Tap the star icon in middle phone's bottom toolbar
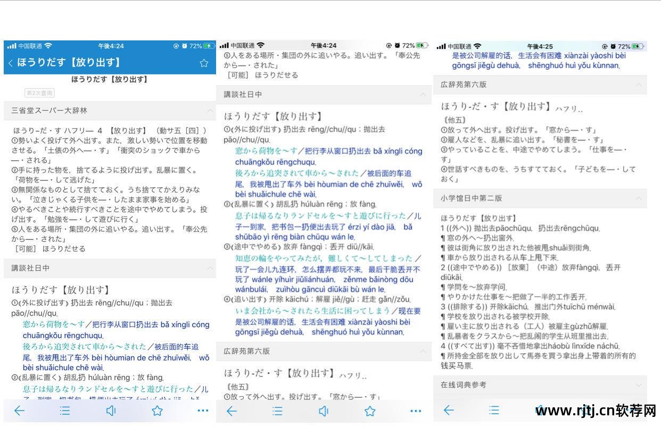The width and height of the screenshot is (661, 435). (x=370, y=411)
